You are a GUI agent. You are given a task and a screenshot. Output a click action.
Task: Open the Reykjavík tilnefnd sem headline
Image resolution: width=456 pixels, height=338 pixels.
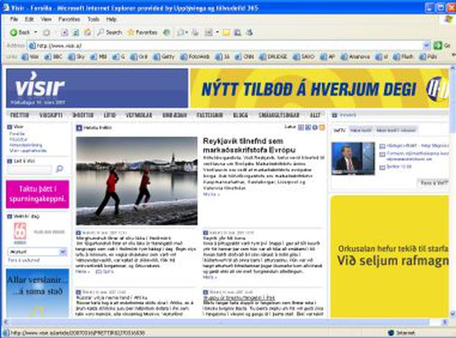(x=249, y=145)
